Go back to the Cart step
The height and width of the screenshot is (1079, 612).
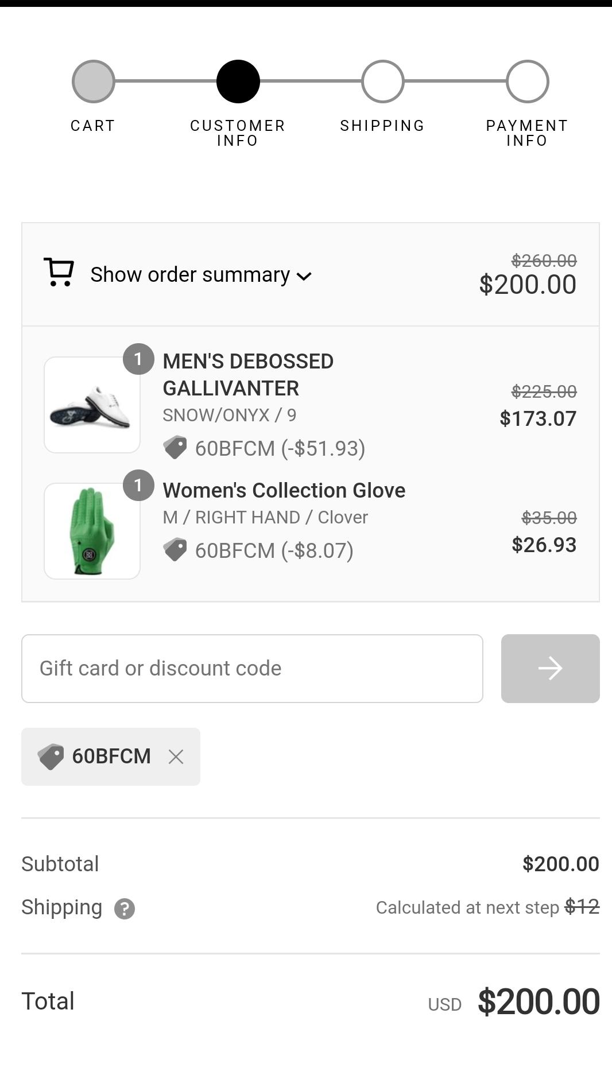tap(94, 81)
